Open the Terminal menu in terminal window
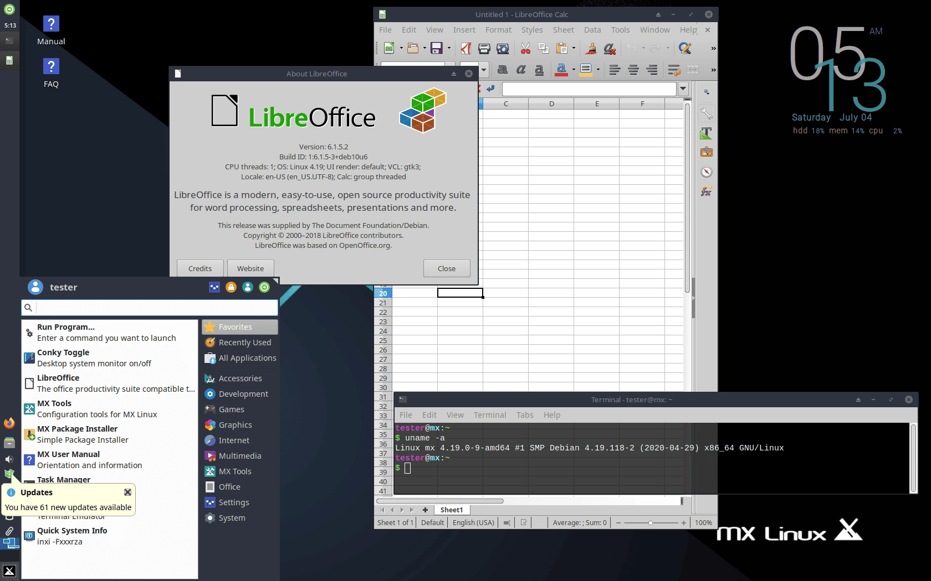931x581 pixels. tap(489, 415)
